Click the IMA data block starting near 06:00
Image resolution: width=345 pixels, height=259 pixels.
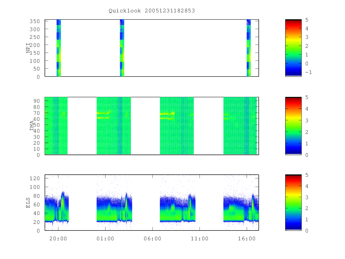pyautogui.click(x=177, y=126)
